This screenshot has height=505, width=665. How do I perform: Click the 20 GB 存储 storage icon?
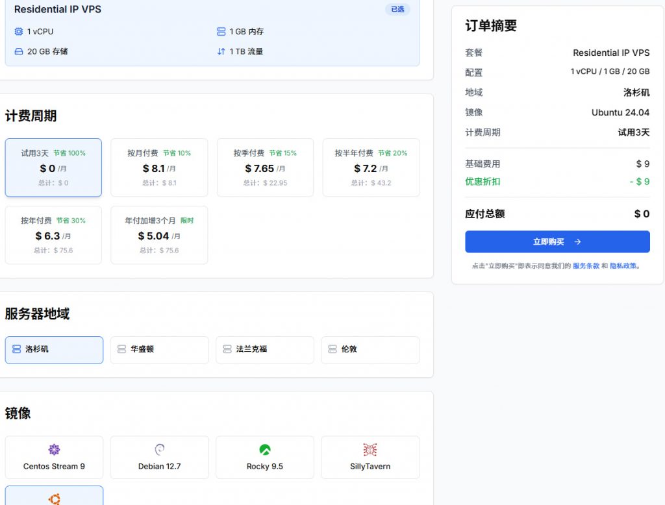[19, 51]
